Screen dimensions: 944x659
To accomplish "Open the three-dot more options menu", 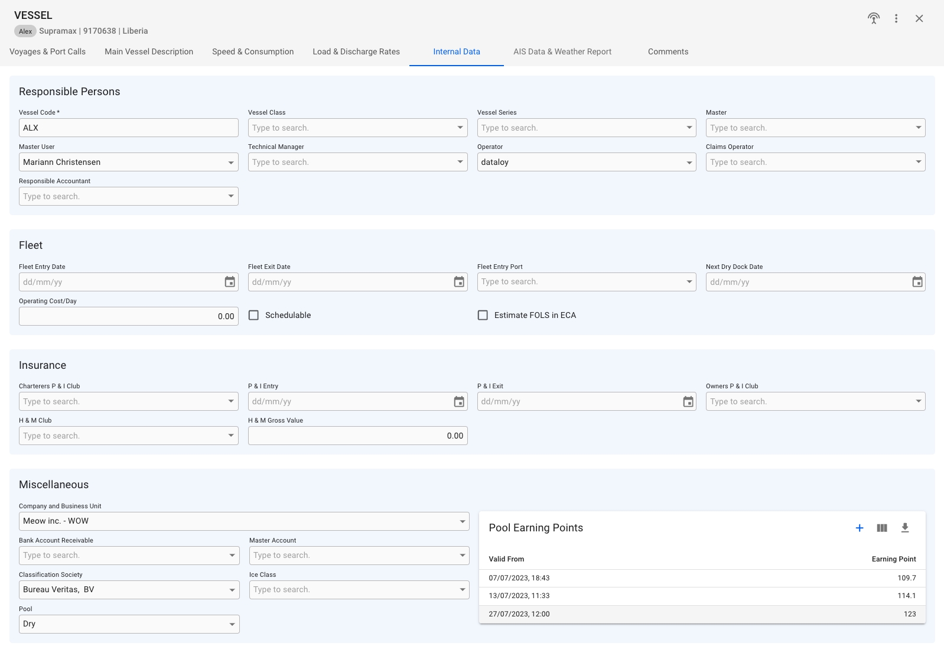I will coord(896,18).
